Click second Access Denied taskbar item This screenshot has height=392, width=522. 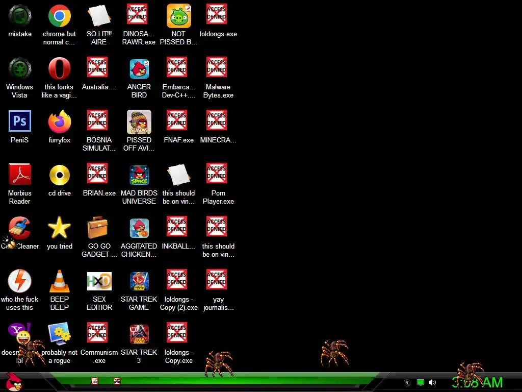117,381
